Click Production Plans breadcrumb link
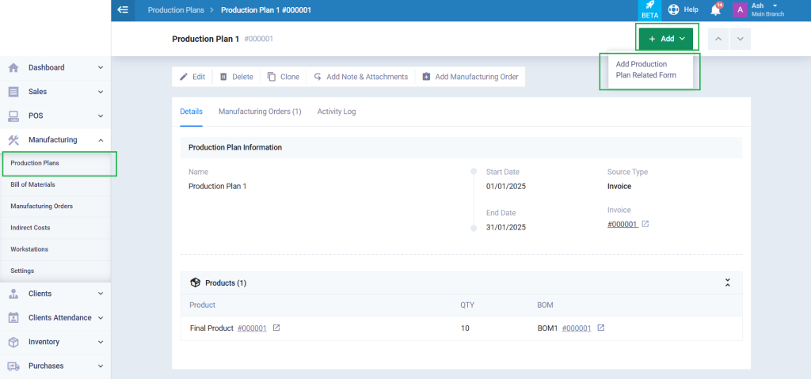 [176, 9]
